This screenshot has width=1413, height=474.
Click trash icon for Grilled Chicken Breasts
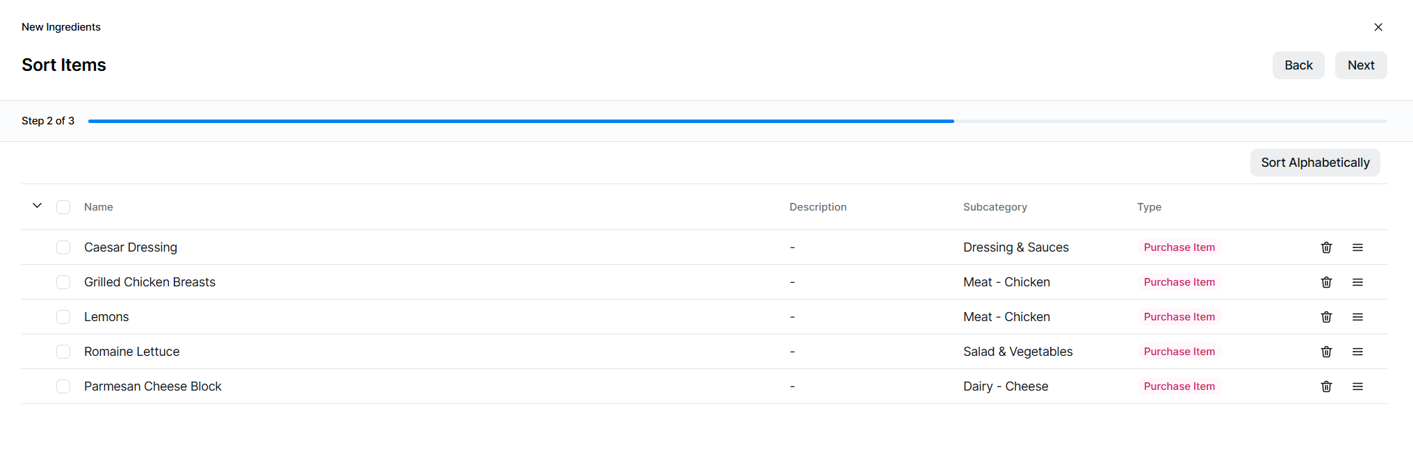point(1326,282)
